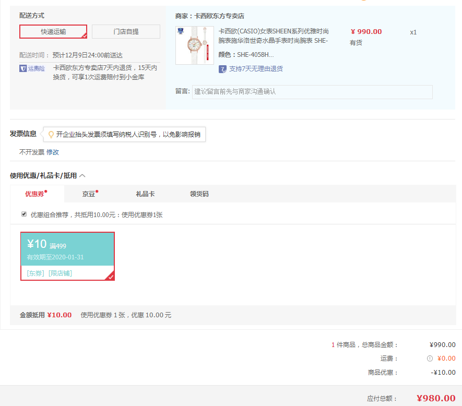Switch to the 礼品卡 tab

coord(145,194)
